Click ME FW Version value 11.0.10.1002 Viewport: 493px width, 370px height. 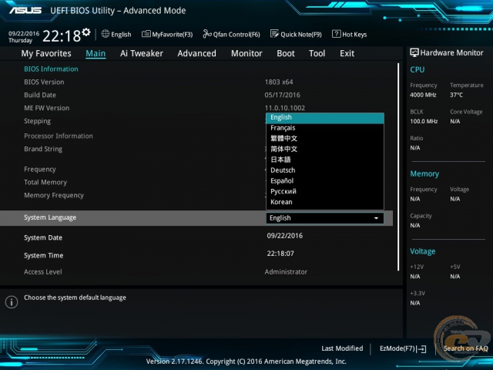coord(285,108)
